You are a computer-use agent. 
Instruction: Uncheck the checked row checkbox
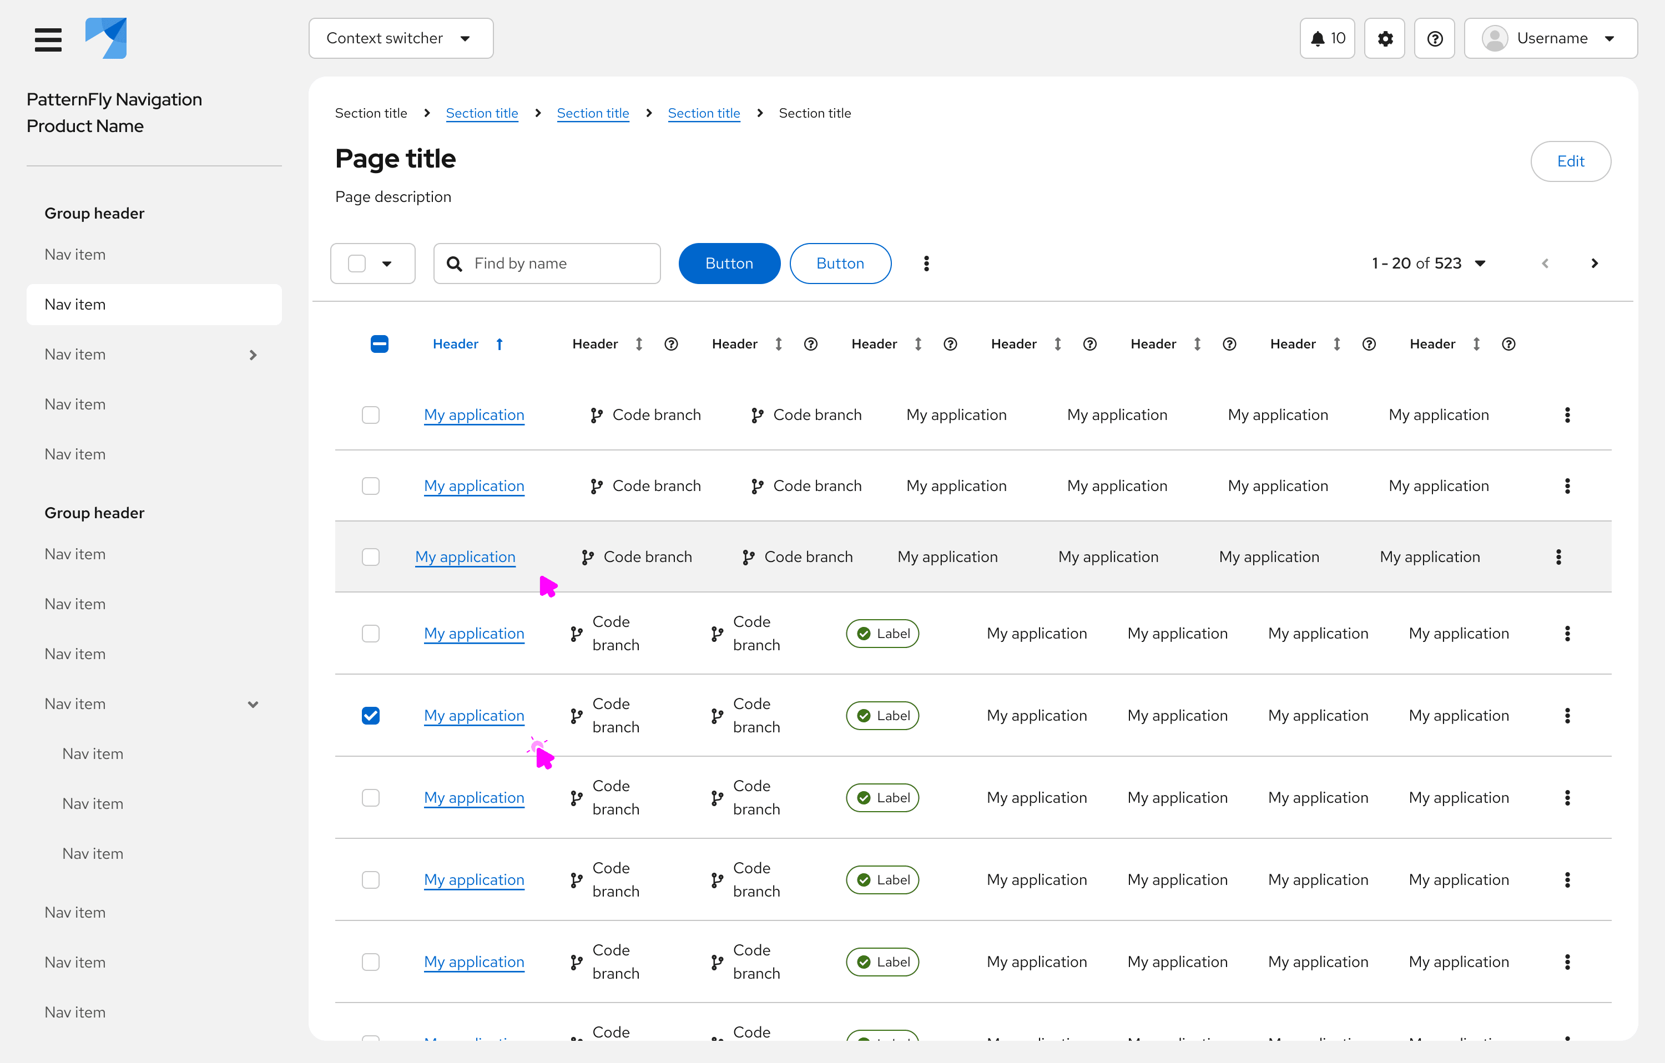(x=371, y=715)
